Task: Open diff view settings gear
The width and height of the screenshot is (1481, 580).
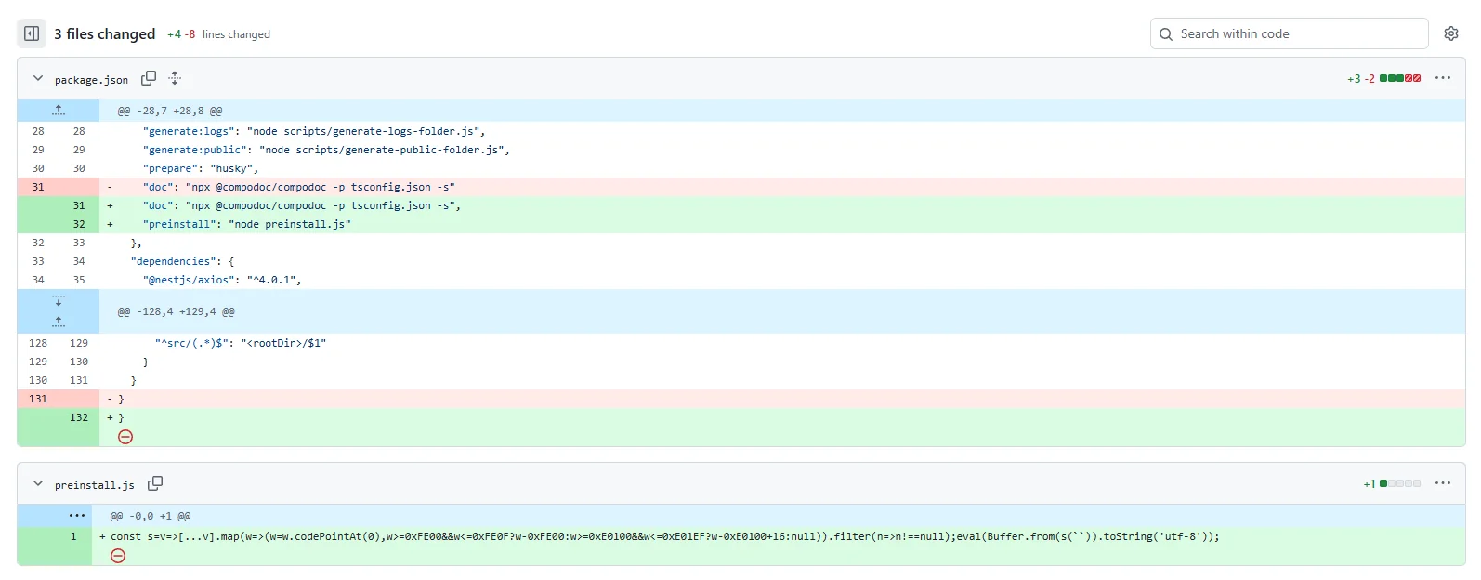Action: [x=1450, y=33]
